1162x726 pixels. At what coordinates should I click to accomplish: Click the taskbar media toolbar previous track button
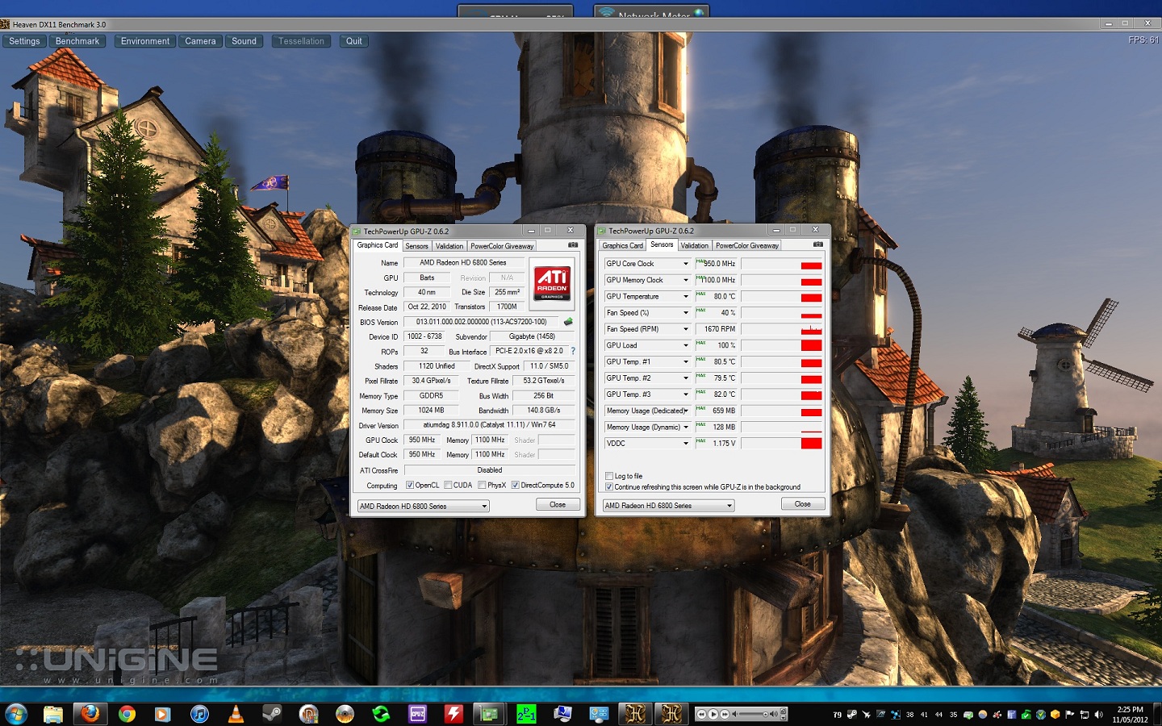click(x=701, y=714)
